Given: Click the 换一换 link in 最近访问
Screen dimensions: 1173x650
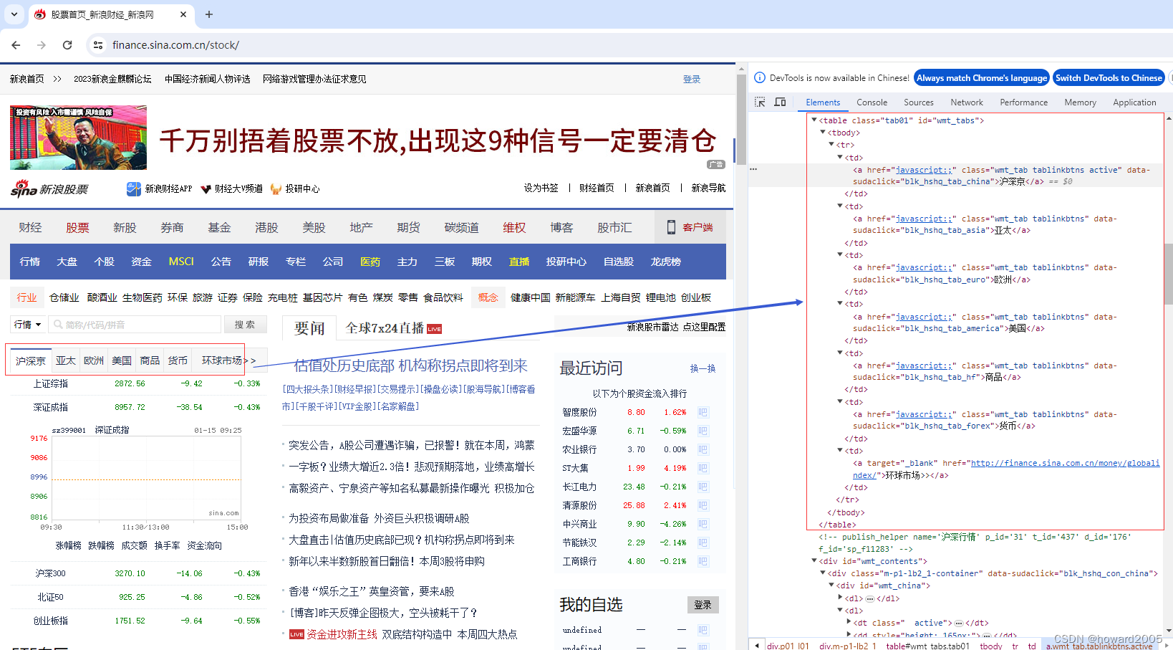Looking at the screenshot, I should pos(703,368).
